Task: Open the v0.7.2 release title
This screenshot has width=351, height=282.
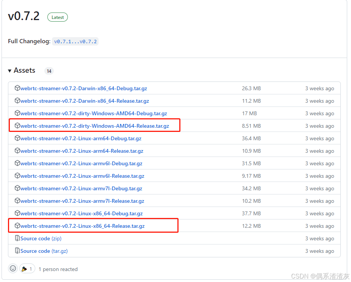Action: tap(24, 16)
